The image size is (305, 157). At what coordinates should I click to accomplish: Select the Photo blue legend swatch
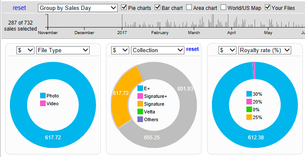(x=43, y=96)
